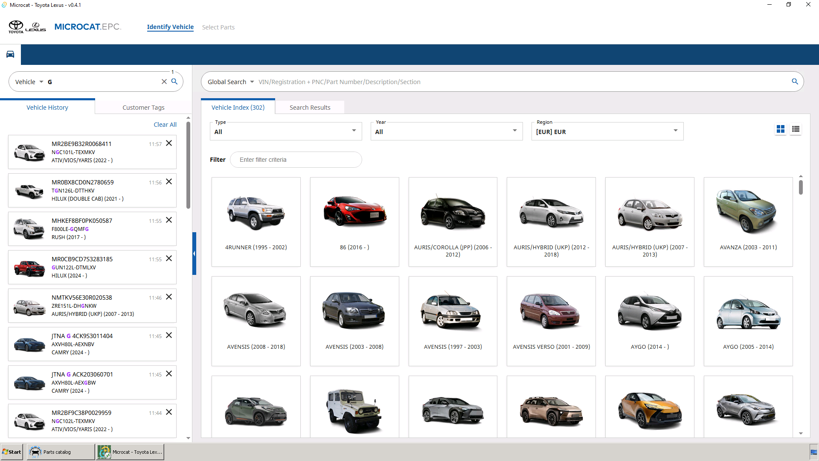Open the AVANZA (2003 - 2011) tile

(748, 222)
